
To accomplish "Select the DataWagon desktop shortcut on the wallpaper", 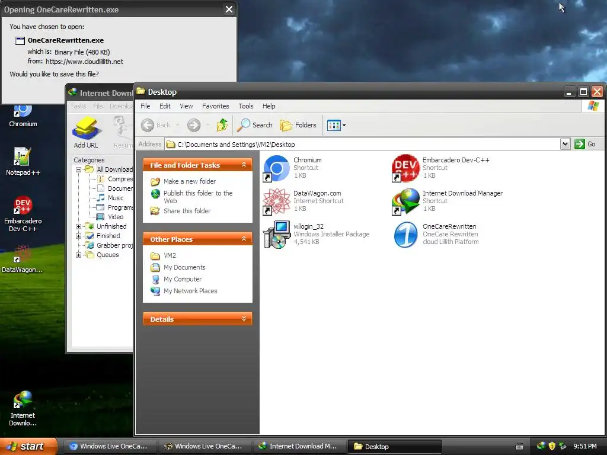I will pos(23,259).
